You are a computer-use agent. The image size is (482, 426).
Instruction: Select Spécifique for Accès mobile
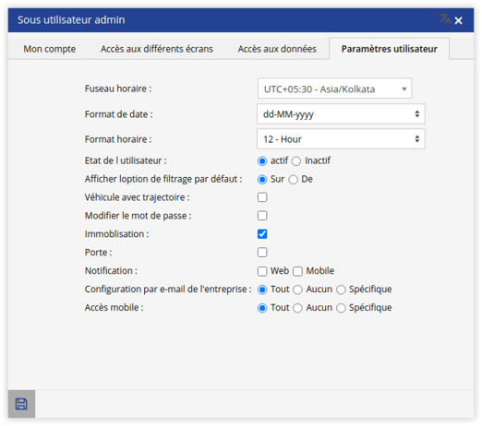coord(341,308)
